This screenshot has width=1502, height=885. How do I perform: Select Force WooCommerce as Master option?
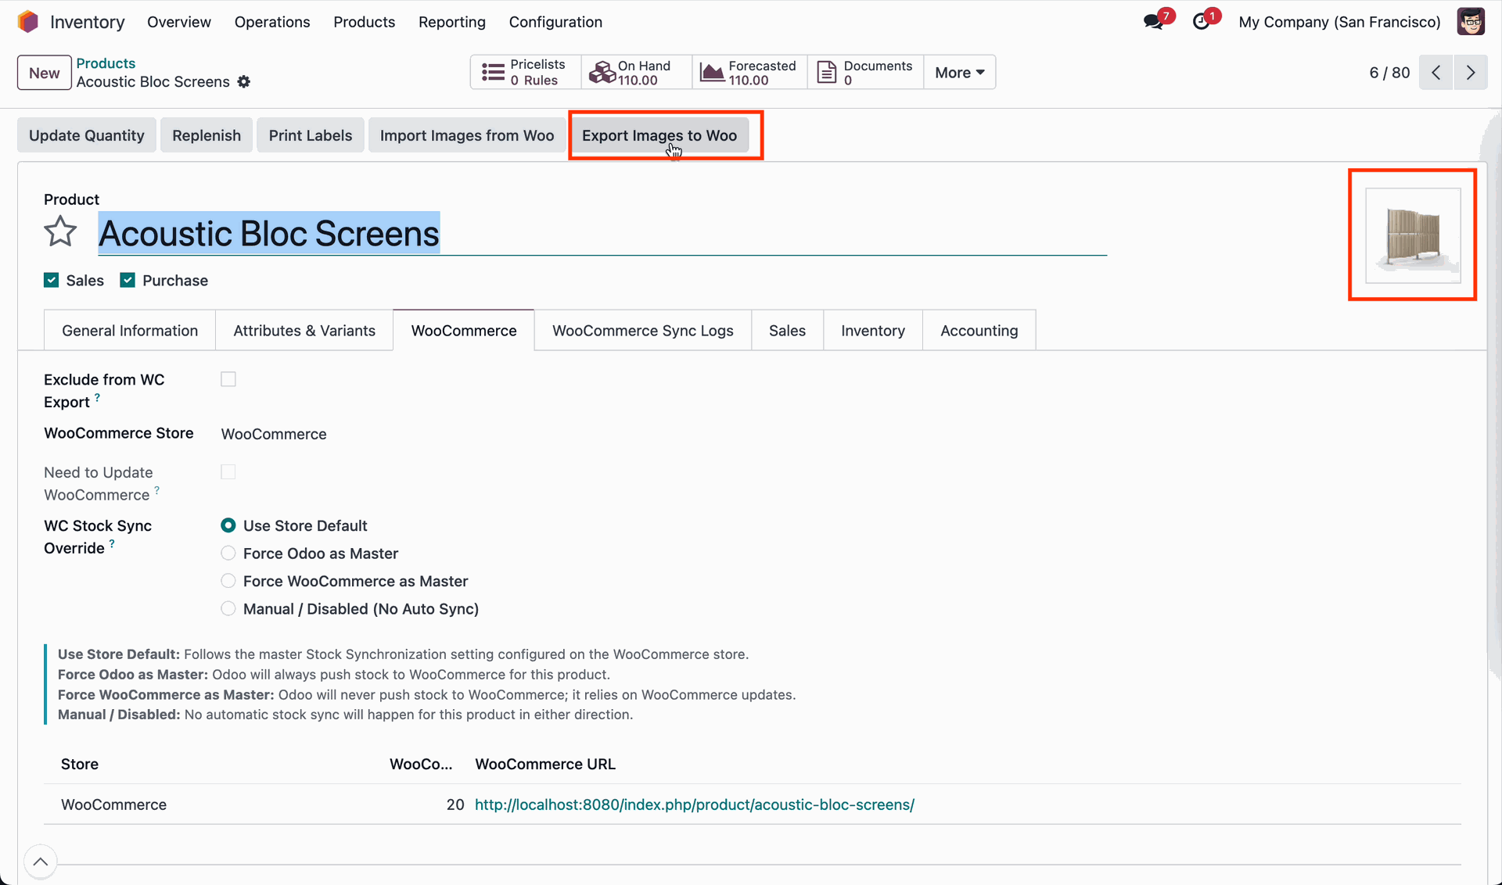click(x=228, y=581)
